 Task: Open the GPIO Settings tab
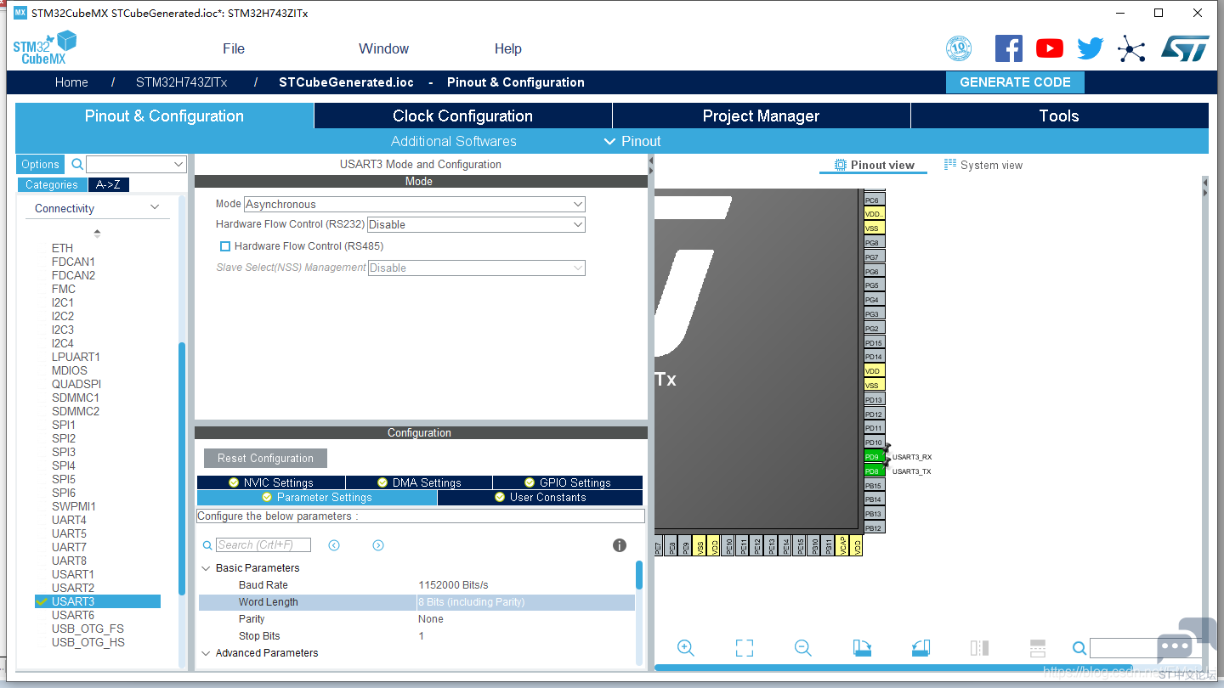(568, 482)
